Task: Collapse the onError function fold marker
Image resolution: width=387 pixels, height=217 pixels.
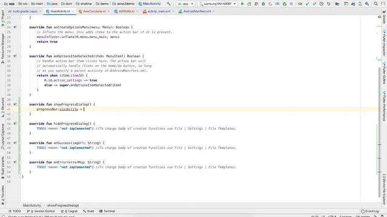Action: [21, 162]
